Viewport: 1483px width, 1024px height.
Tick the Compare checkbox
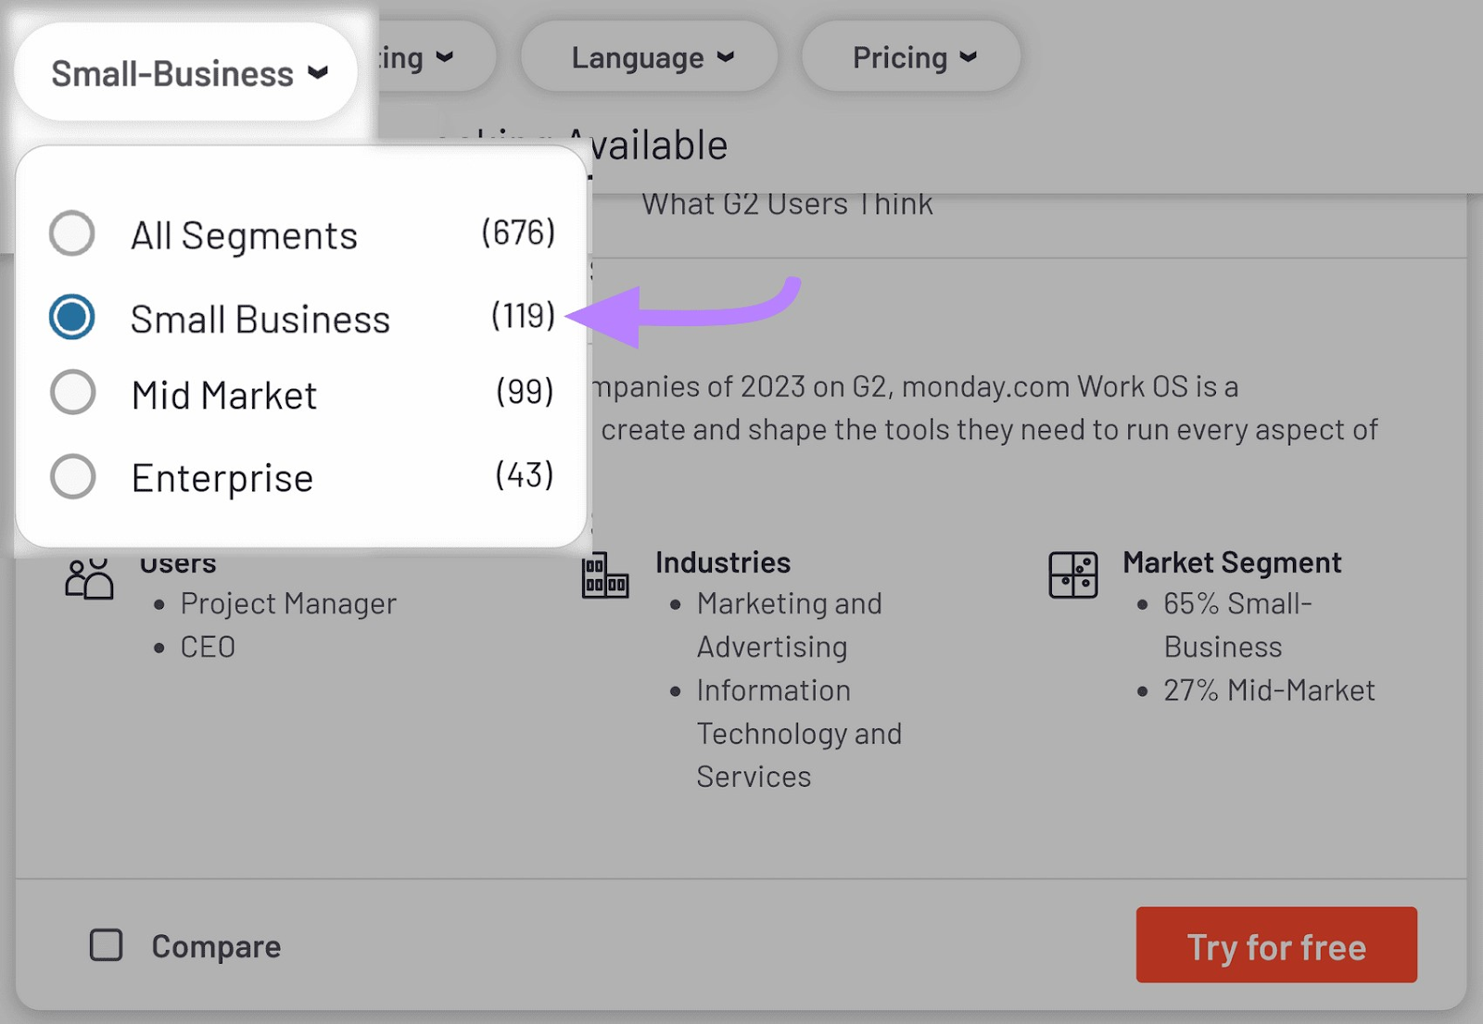(106, 945)
